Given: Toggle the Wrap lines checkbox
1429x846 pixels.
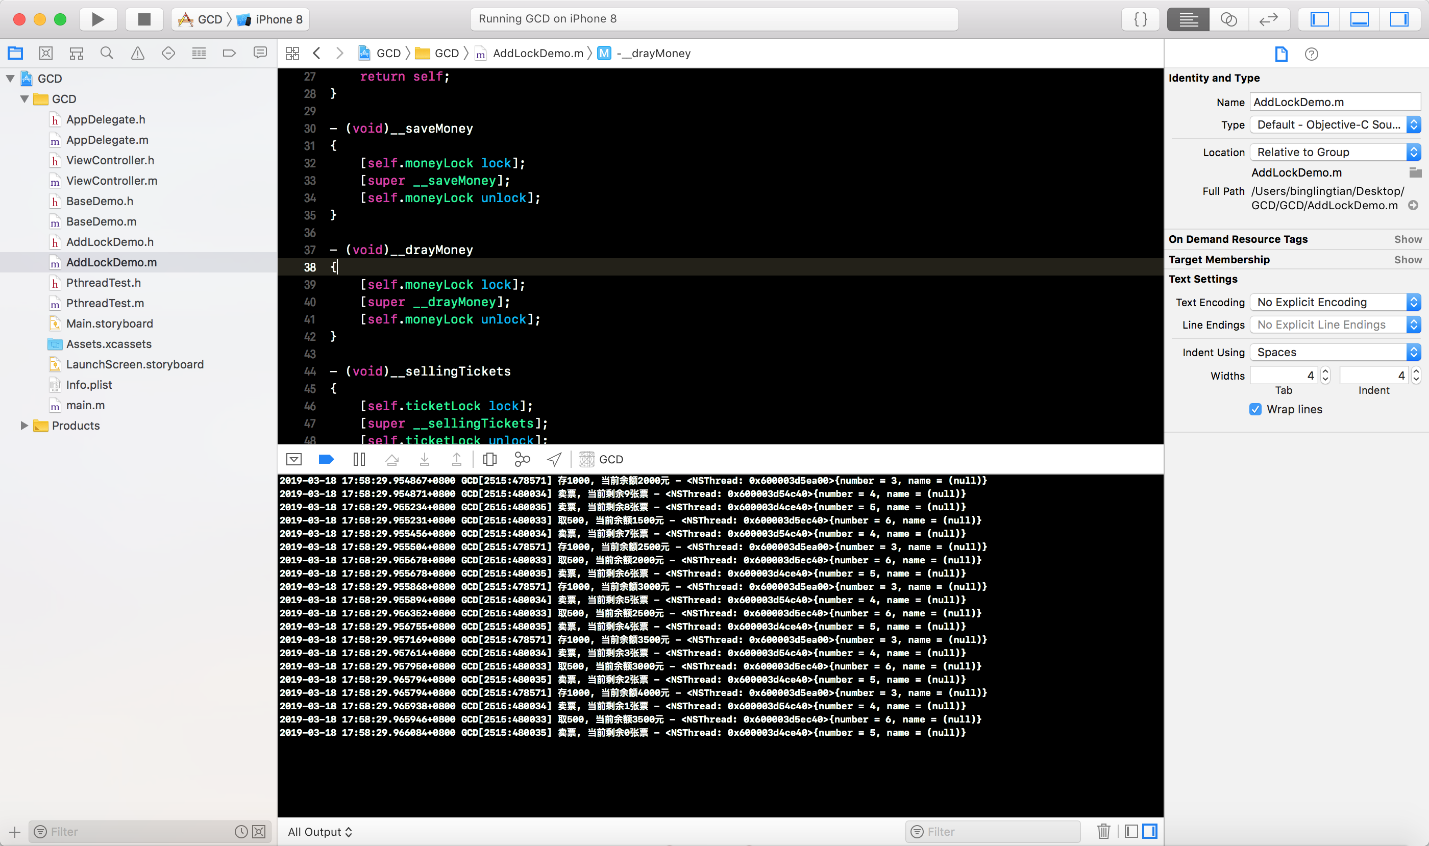Looking at the screenshot, I should coord(1255,409).
